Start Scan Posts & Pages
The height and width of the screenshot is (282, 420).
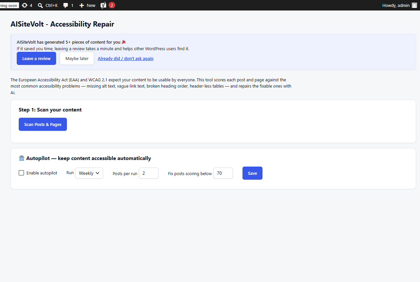(x=43, y=124)
